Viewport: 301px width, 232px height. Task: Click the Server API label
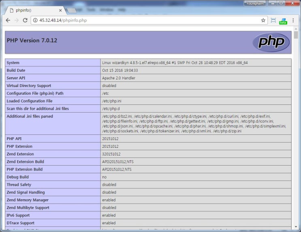point(16,78)
